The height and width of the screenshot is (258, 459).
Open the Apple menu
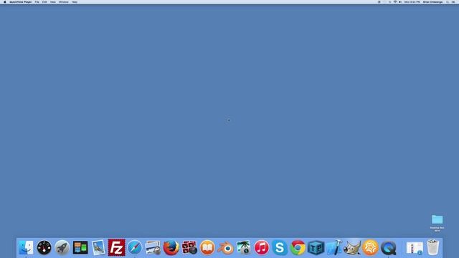pyautogui.click(x=5, y=1)
